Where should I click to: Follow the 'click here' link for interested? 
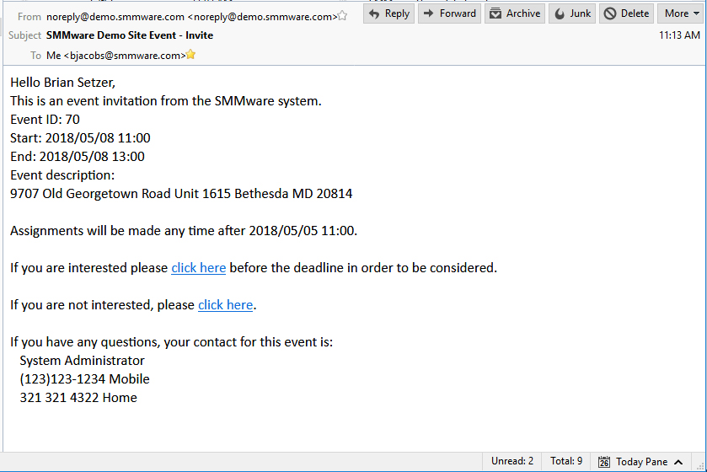[198, 268]
